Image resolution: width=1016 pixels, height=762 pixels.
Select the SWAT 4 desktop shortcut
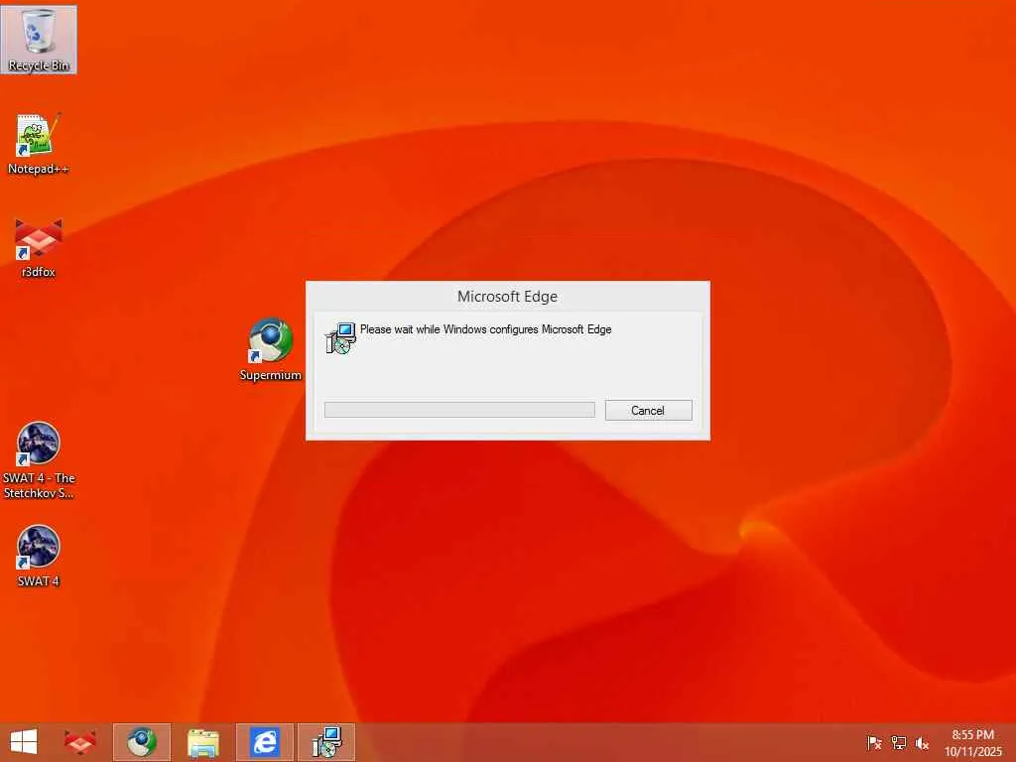pos(39,556)
